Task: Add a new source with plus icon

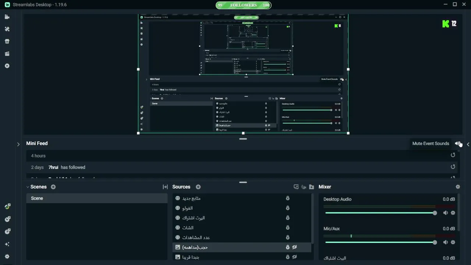Action: pos(198,187)
